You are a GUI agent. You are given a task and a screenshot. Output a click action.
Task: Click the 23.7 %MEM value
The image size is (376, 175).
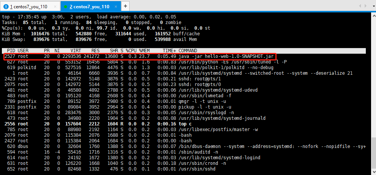click(144, 56)
